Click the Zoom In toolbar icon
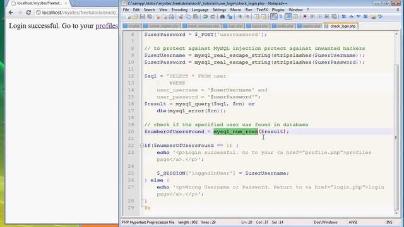 click(x=240, y=17)
